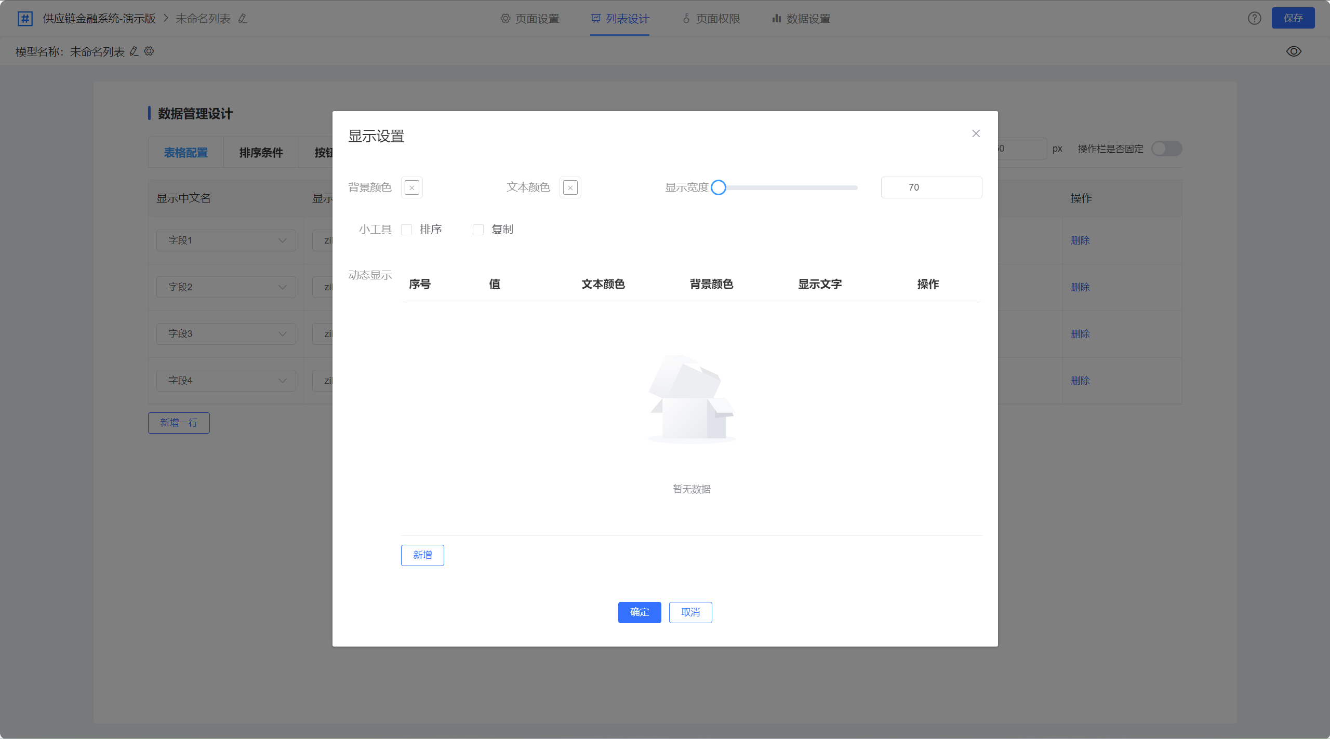
Task: Click the 新增 button in the dialog
Action: 422,555
